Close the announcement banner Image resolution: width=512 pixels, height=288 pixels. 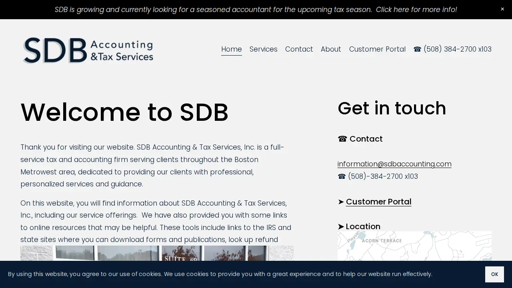click(502, 9)
